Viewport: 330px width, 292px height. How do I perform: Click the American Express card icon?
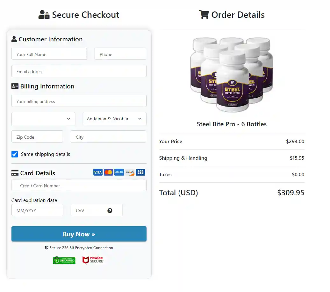tap(119, 172)
